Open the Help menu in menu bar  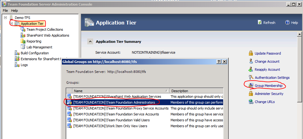[x=15, y=11]
